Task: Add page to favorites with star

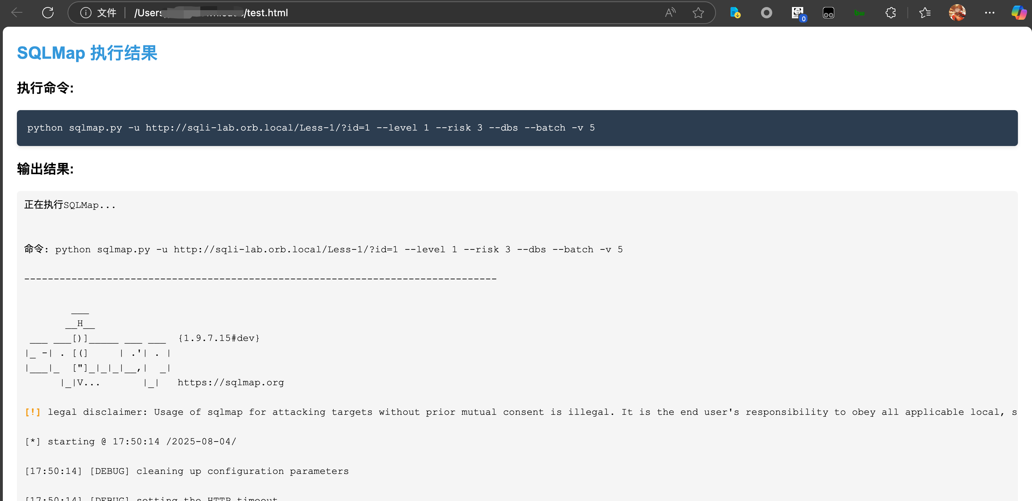Action: point(698,13)
